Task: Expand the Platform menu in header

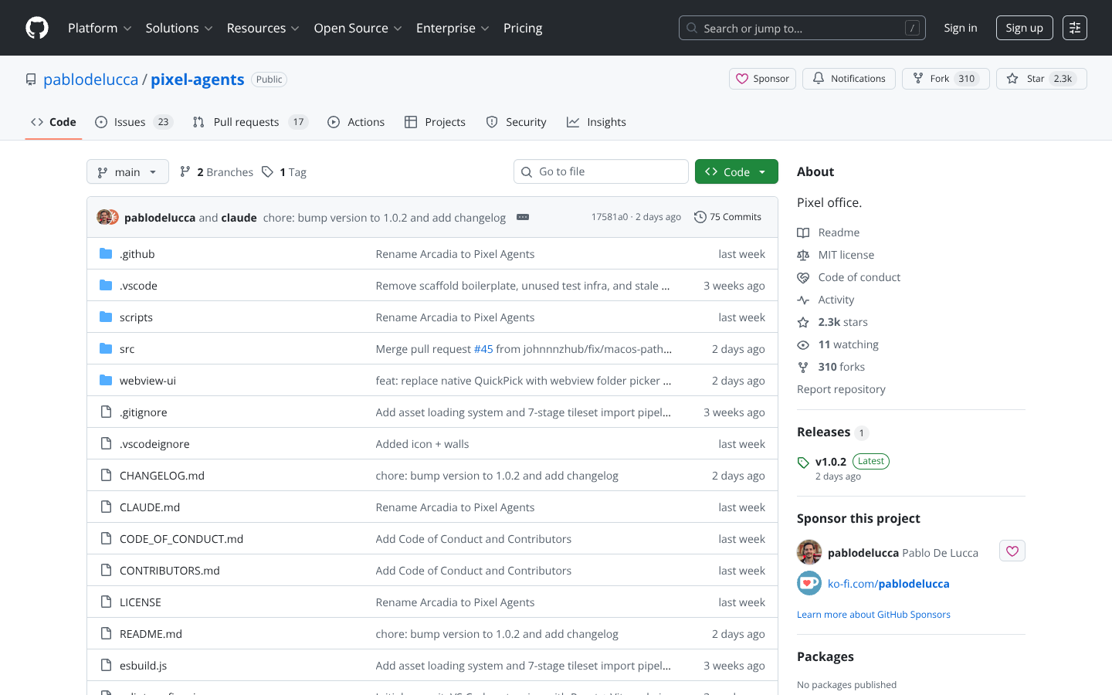Action: coord(99,28)
